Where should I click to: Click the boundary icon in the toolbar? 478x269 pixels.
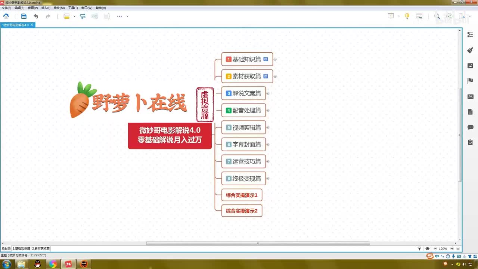pyautogui.click(x=95, y=16)
